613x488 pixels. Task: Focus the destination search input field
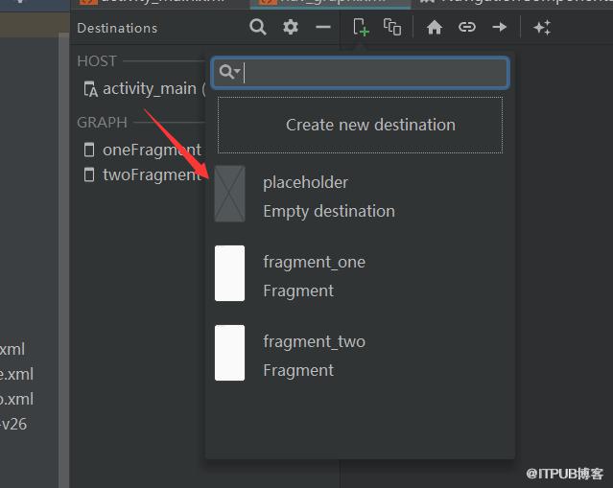click(x=360, y=72)
